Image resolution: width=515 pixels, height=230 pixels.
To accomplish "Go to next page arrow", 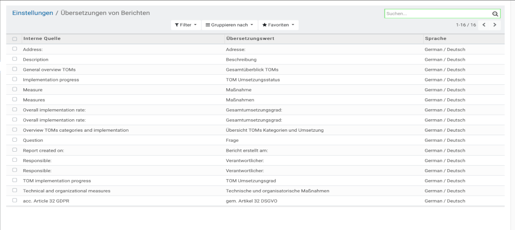I will coord(494,25).
